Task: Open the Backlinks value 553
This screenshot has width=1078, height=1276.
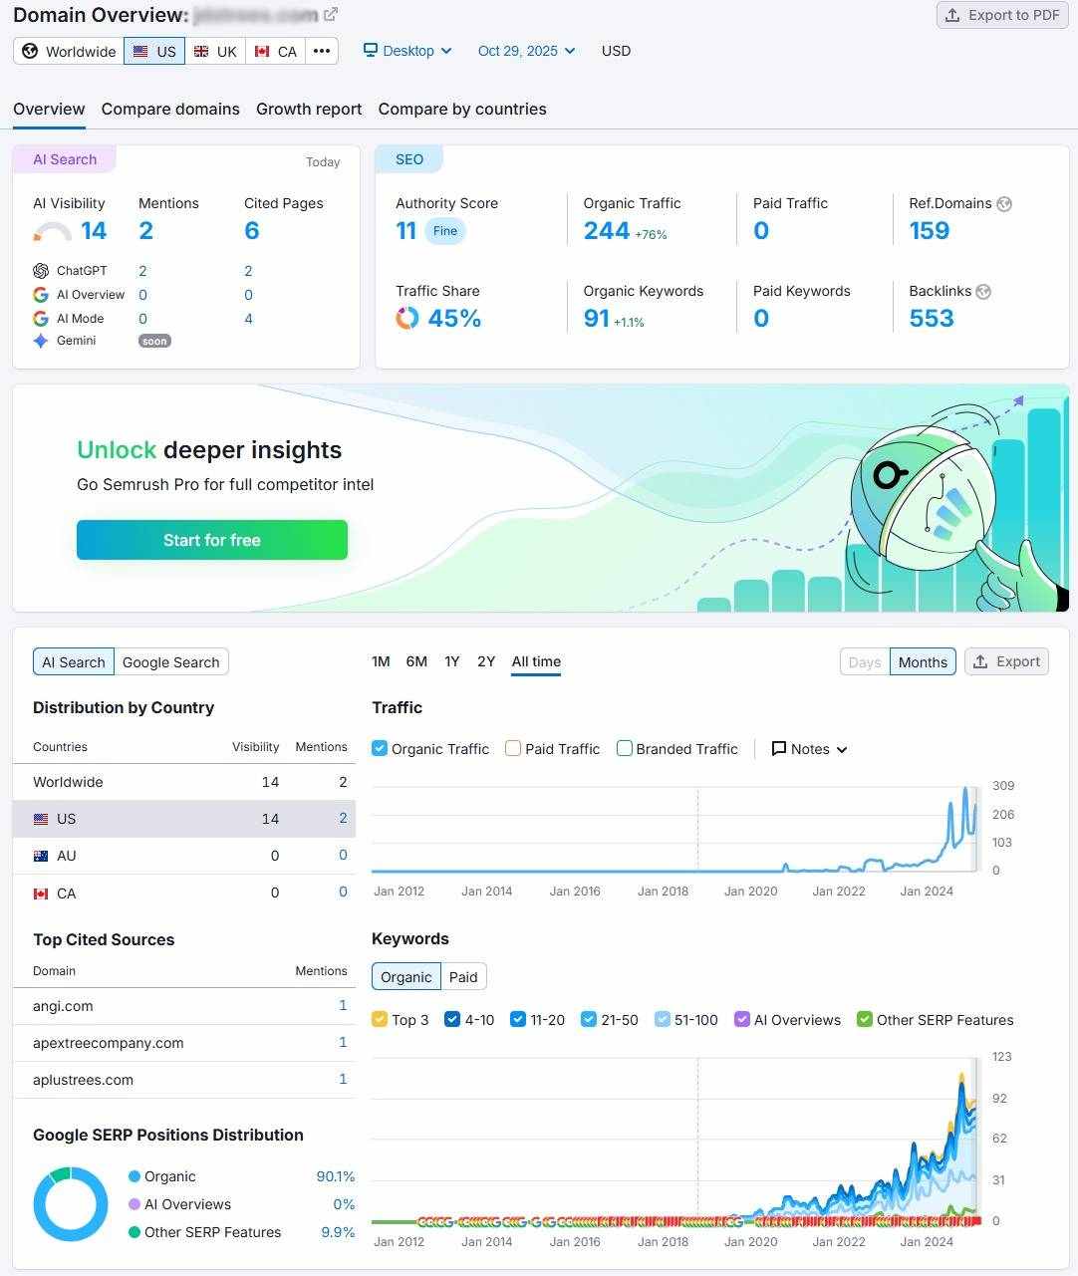Action: pyautogui.click(x=932, y=319)
